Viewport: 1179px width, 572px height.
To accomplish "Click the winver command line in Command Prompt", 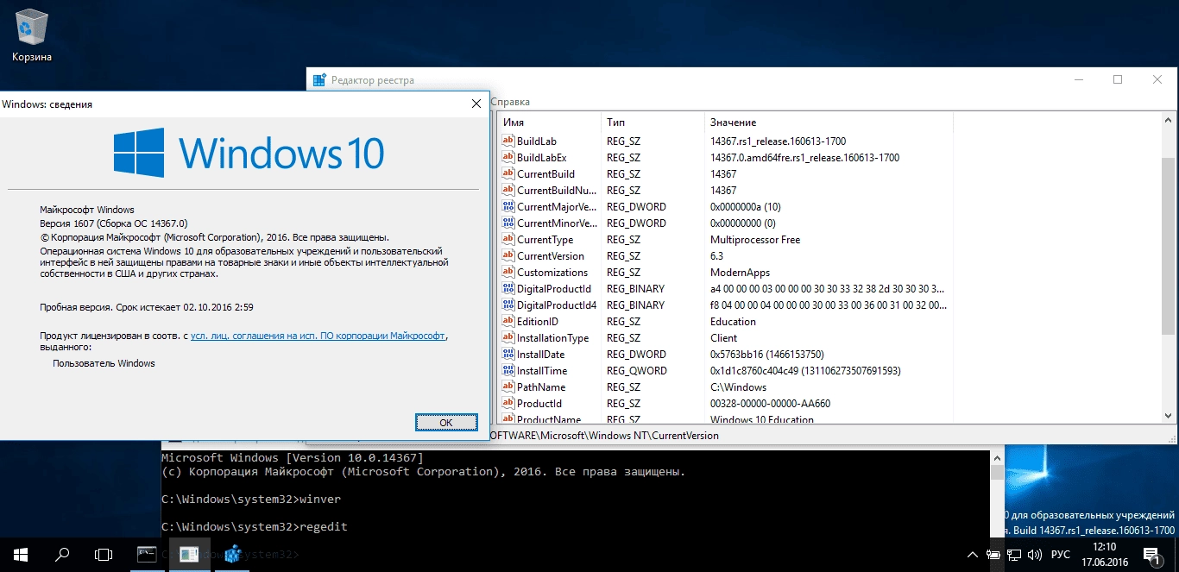I will (x=251, y=500).
